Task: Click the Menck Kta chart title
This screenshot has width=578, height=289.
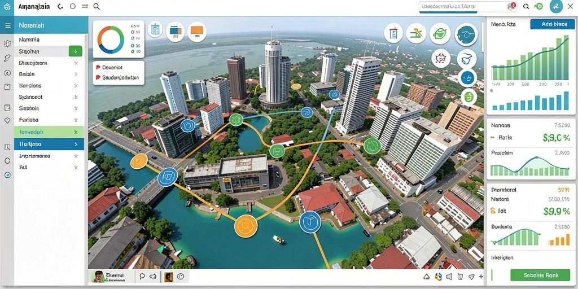Action: 503,24
